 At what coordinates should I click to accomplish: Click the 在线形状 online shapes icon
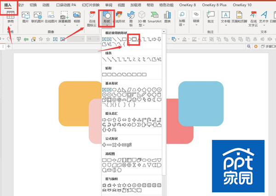pyautogui.click(x=119, y=17)
